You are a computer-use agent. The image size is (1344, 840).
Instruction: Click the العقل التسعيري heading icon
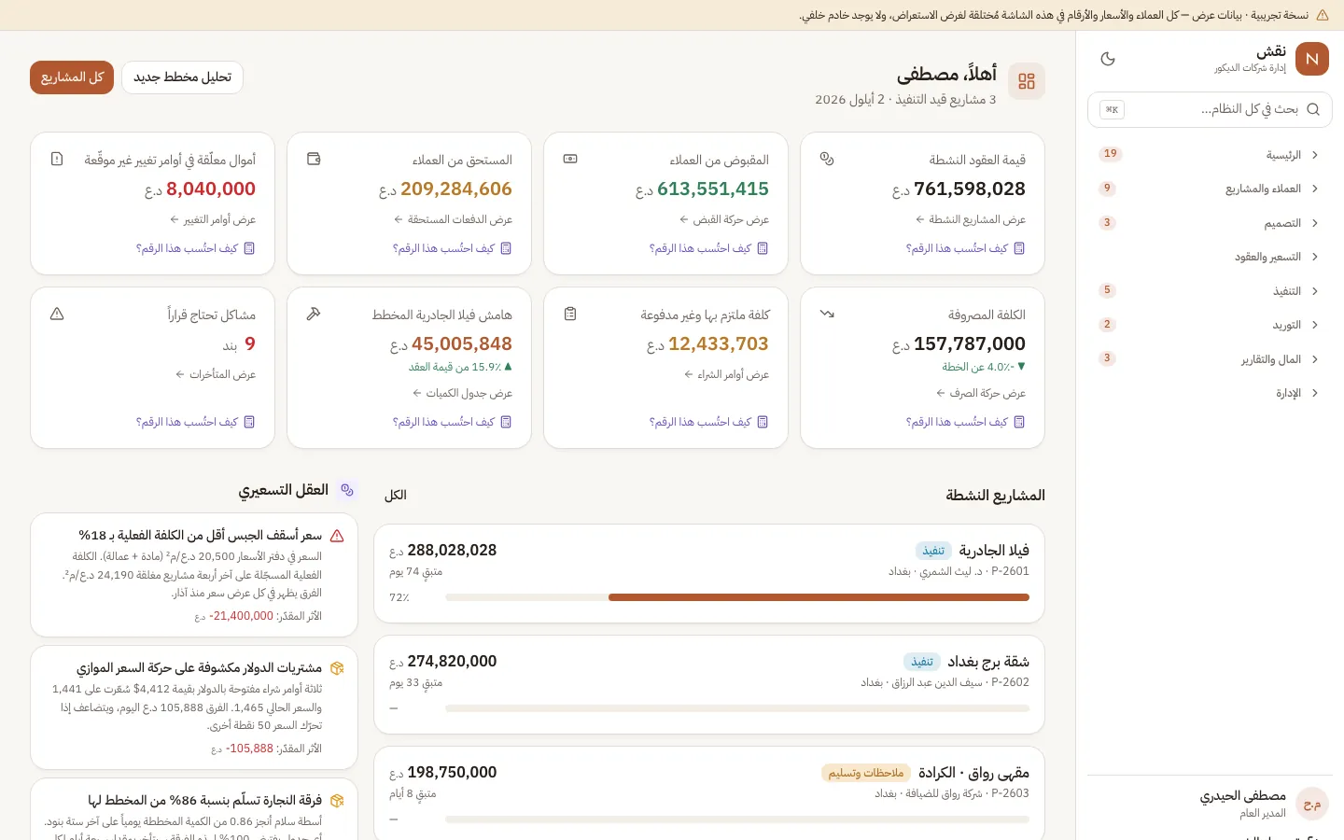(x=347, y=490)
